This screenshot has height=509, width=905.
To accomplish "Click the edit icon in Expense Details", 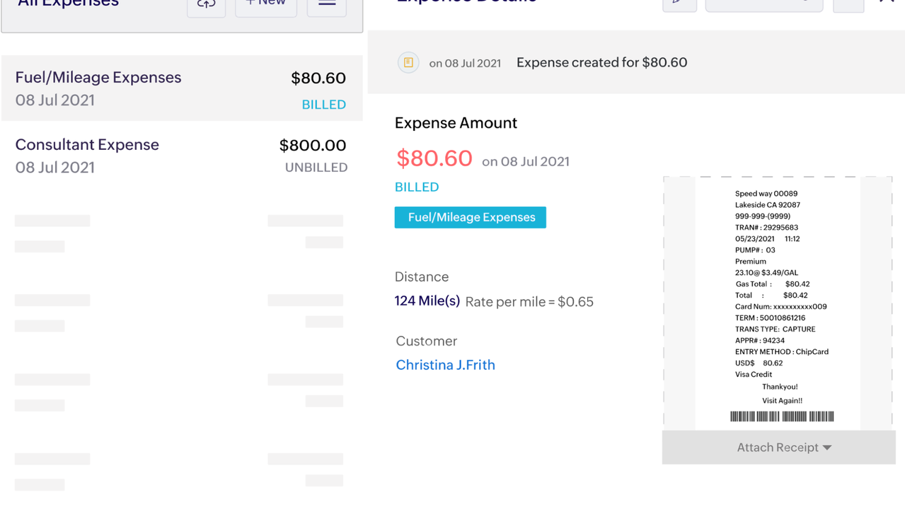I will click(679, 4).
